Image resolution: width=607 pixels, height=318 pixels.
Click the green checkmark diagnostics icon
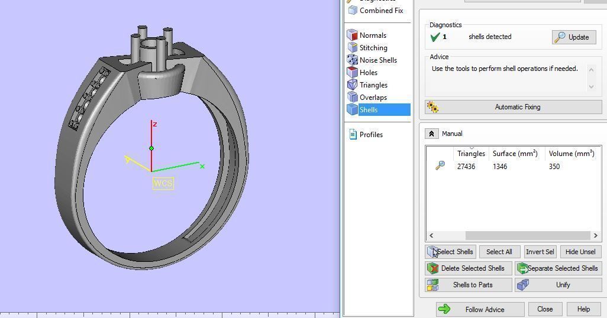point(435,37)
